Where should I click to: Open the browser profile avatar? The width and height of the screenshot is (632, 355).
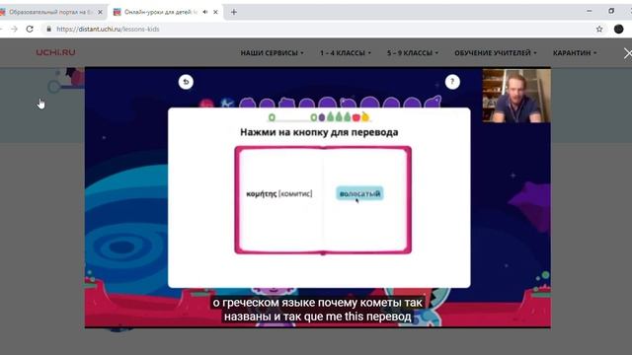point(619,29)
